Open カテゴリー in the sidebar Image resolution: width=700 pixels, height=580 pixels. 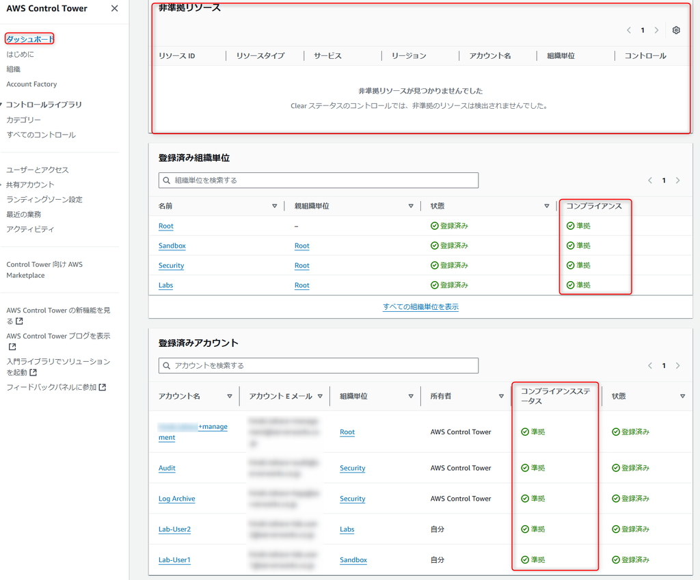(x=24, y=120)
